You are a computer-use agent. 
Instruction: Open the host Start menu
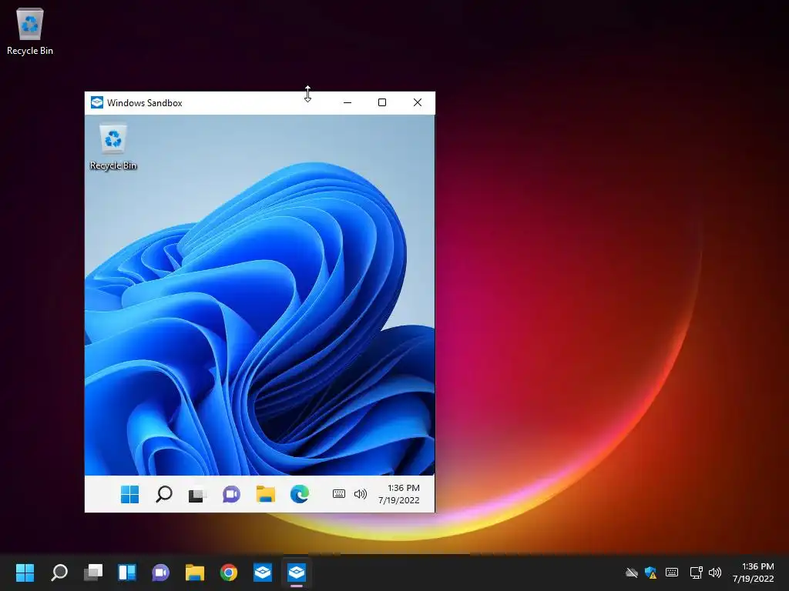point(25,573)
